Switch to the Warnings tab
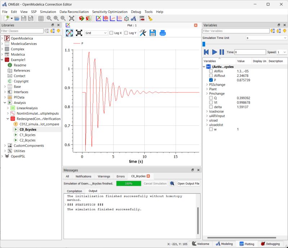The image size is (288, 248). 104,176
